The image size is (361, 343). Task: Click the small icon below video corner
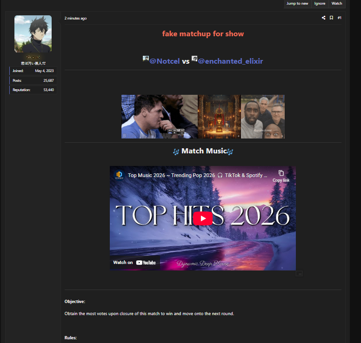(299, 274)
